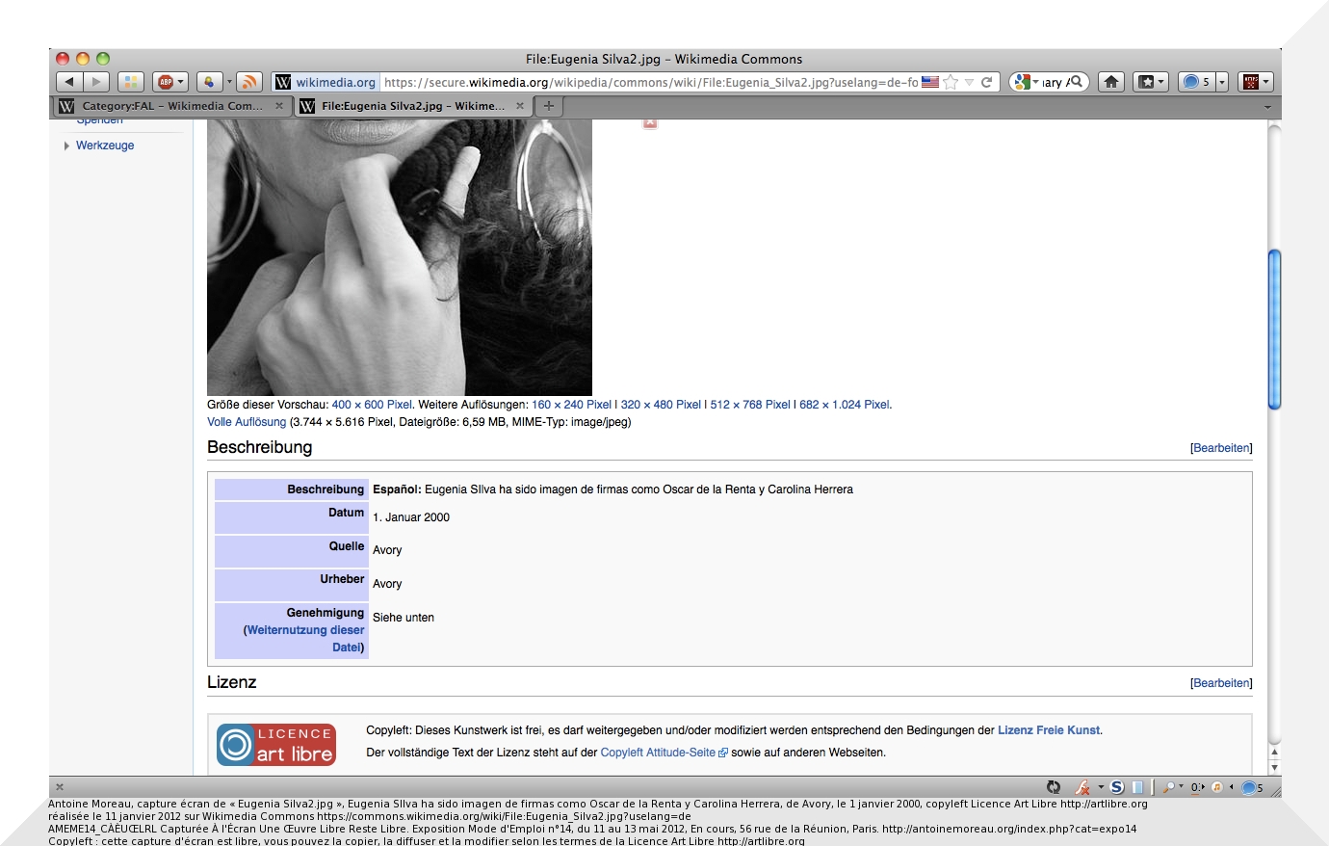Select the Datum value 1. Januar 2000
Image resolution: width=1329 pixels, height=846 pixels.
pos(411,517)
